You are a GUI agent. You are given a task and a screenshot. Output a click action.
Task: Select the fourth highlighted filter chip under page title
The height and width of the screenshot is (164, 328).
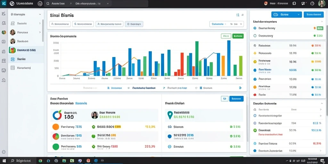[134, 24]
